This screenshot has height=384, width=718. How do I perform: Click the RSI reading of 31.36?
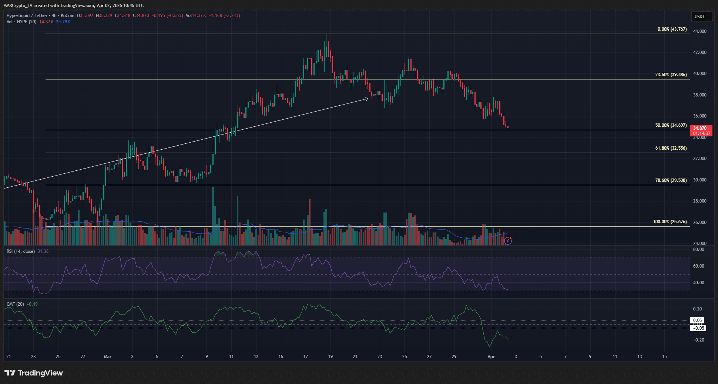(43, 251)
